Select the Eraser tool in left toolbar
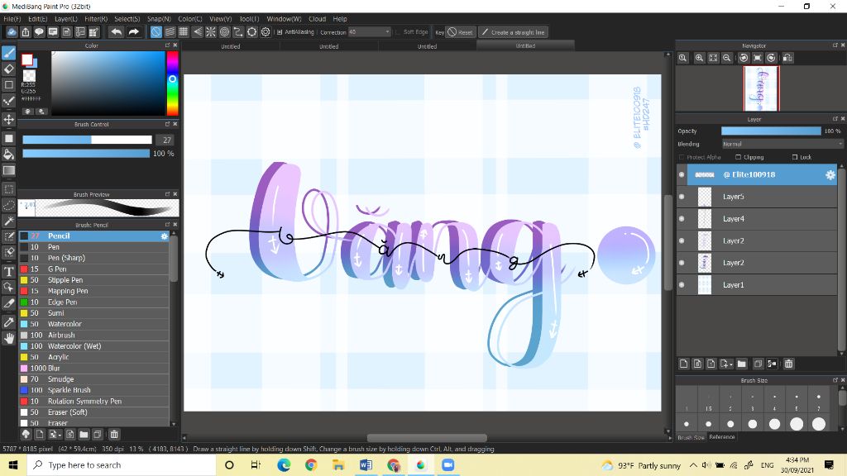This screenshot has width=847, height=476. [x=8, y=69]
